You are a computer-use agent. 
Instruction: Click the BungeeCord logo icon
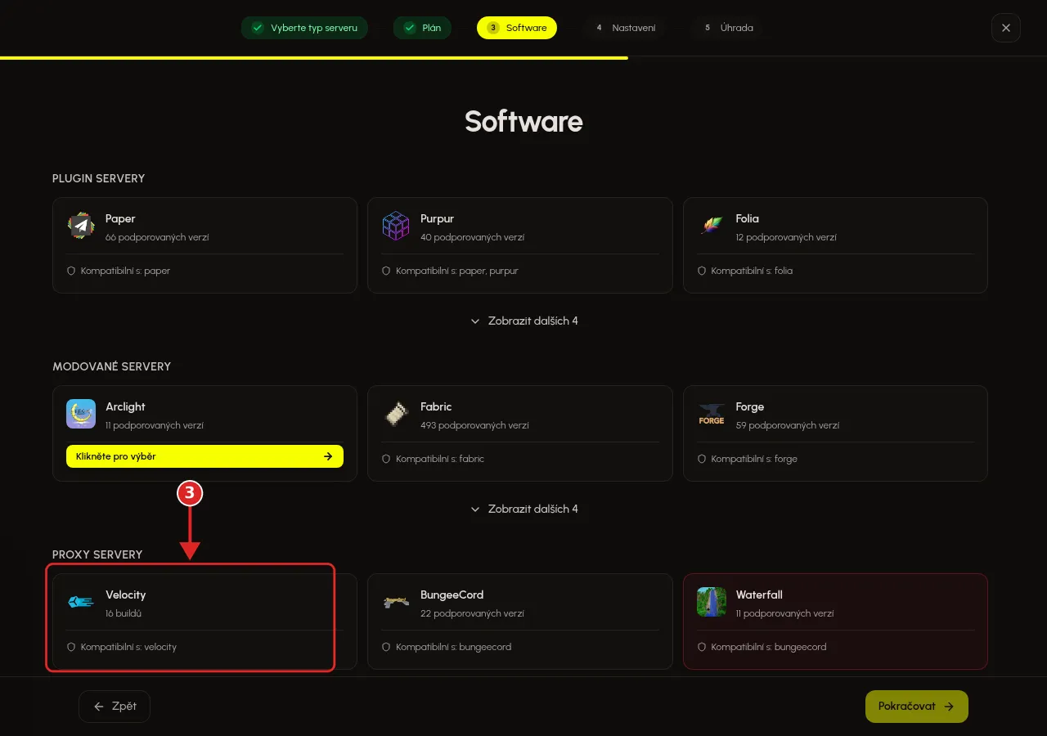point(396,602)
